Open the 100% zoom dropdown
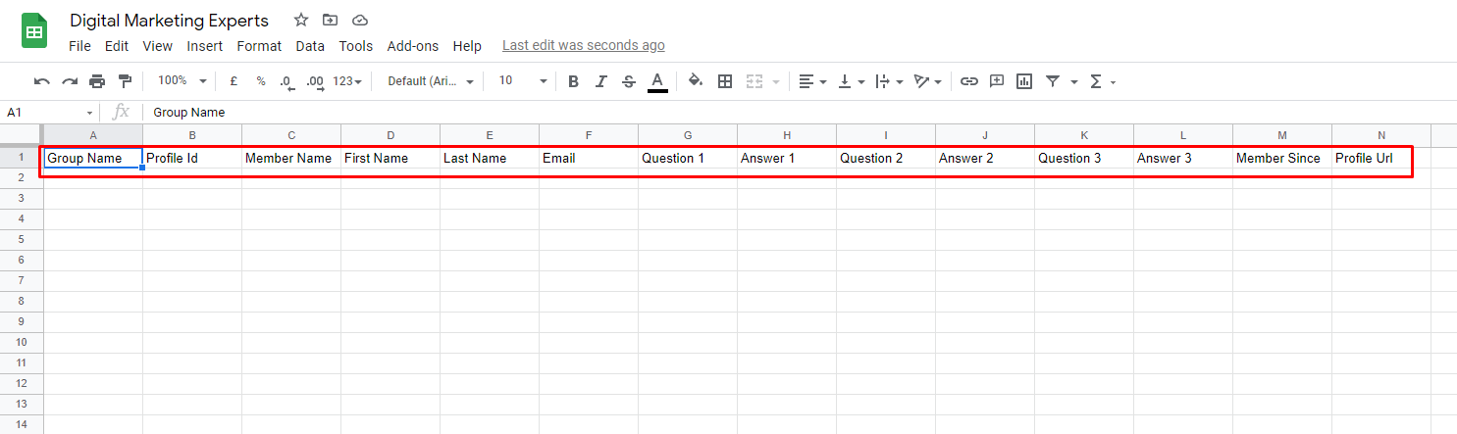Image resolution: width=1457 pixels, height=434 pixels. [x=182, y=81]
